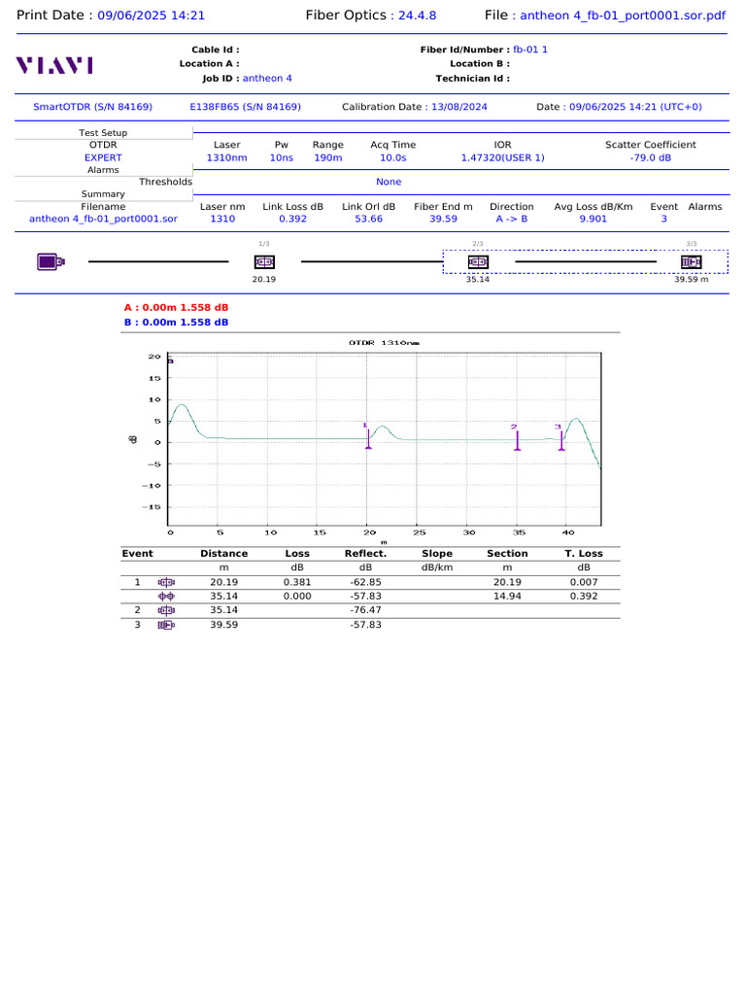This screenshot has height=995, width=746.
Task: Click the test date with UTC+0
Action: pyautogui.click(x=635, y=107)
